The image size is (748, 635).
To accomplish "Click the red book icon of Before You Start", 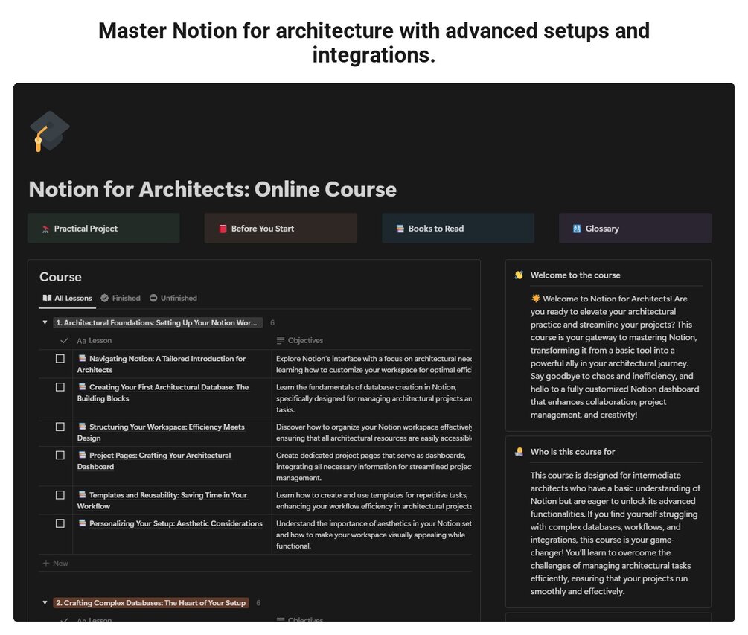I will coord(223,229).
